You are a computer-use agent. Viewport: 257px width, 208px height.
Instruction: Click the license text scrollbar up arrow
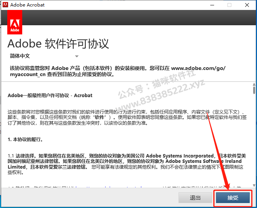(x=254, y=84)
